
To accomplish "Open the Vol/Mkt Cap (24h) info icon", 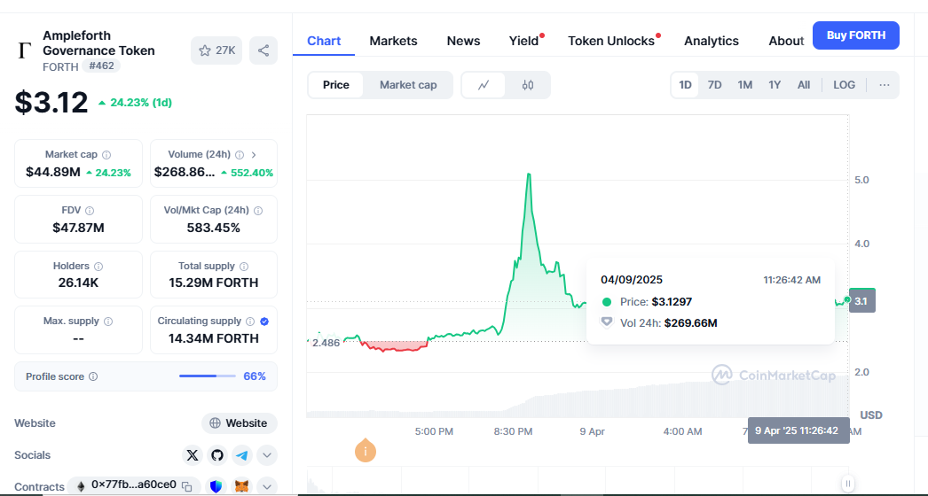I will 258,211.
